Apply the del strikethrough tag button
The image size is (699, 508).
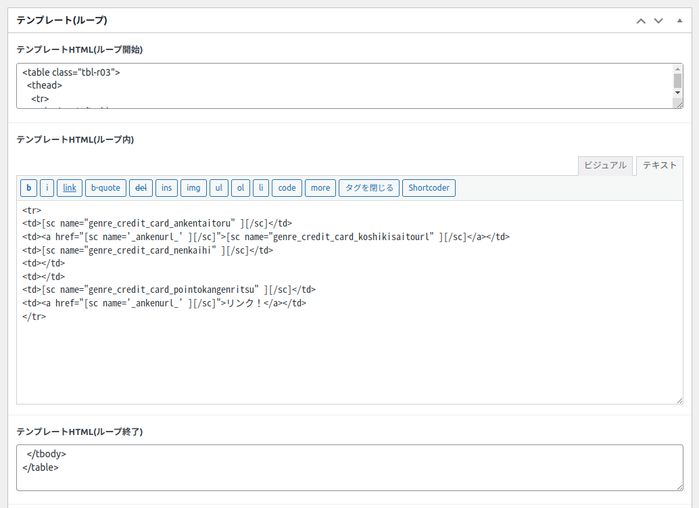coord(141,188)
